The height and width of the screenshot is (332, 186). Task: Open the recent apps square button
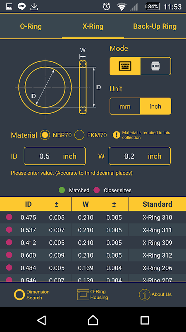tap(145, 320)
